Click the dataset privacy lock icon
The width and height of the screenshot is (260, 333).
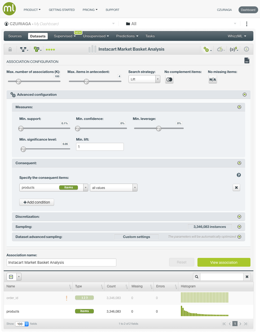[10, 49]
